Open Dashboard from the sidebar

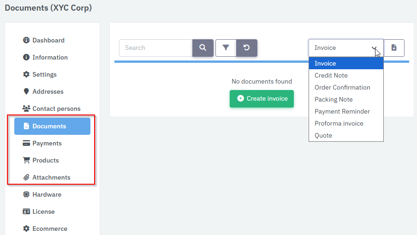[x=48, y=40]
